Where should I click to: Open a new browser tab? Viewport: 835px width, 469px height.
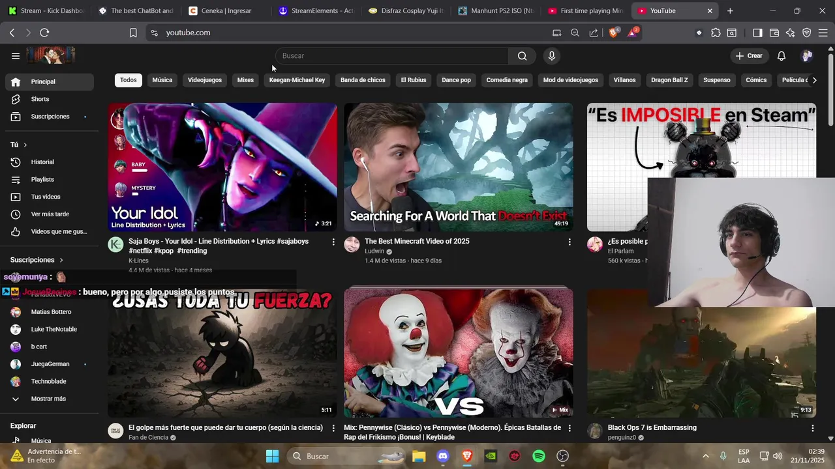click(730, 10)
